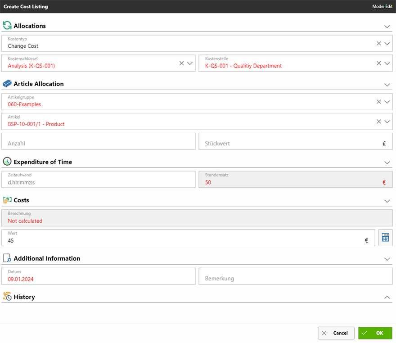The width and height of the screenshot is (396, 343).
Task: Clear the Kostentyp field with X icon
Action: (x=379, y=43)
